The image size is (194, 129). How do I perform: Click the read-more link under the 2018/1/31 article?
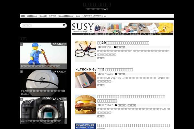(101, 58)
